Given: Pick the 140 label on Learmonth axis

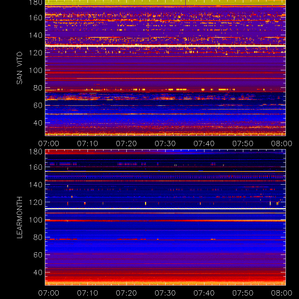Looking at the screenshot, I should (36, 185).
